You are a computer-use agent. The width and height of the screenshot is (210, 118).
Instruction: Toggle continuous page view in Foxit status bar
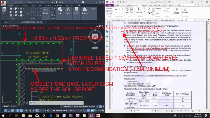[169, 111]
